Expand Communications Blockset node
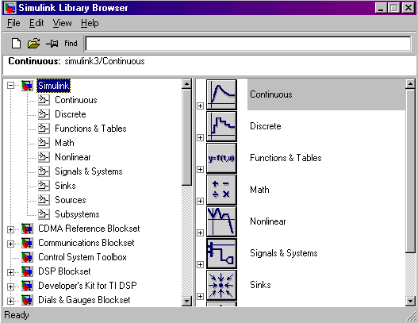418x323 pixels. (10, 244)
